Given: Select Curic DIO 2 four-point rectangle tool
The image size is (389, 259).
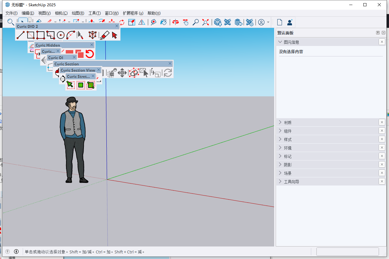Looking at the screenshot, I should tap(41, 35).
